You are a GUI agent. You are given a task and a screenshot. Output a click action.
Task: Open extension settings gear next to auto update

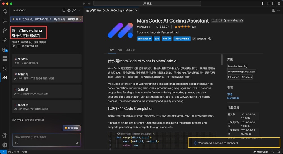click(209, 39)
